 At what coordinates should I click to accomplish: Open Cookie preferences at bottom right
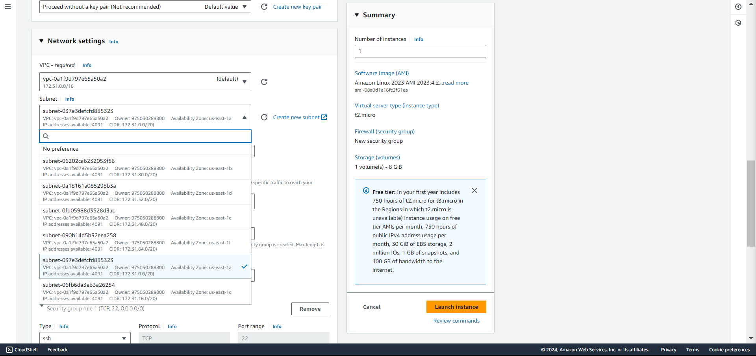click(730, 349)
